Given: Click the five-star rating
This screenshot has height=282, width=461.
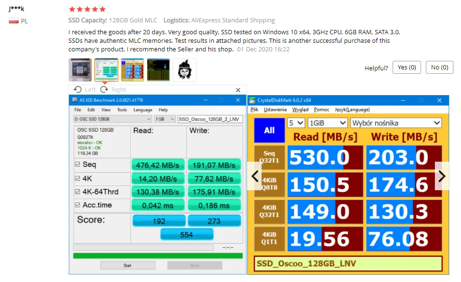Looking at the screenshot, I should pos(87,9).
